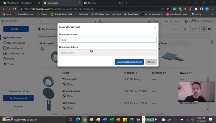Viewport: 216px width, 123px height.
Task: Click the key project thumbnail card
Action: 173,57
